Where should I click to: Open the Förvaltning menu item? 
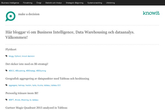(28, 3)
